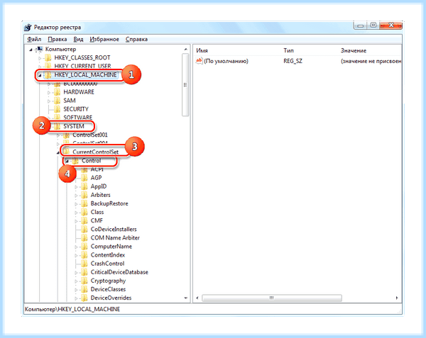Expand the ComputerName key

click(x=76, y=247)
